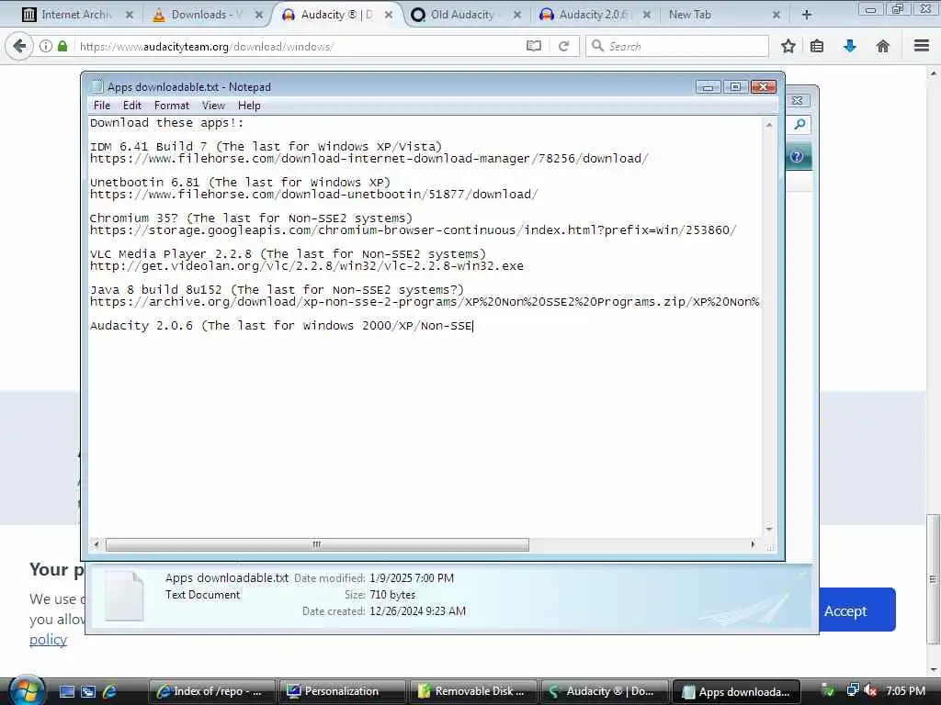941x705 pixels.
Task: Click Apps downloadable.txt file thumbnail in details pane
Action: pos(124,595)
